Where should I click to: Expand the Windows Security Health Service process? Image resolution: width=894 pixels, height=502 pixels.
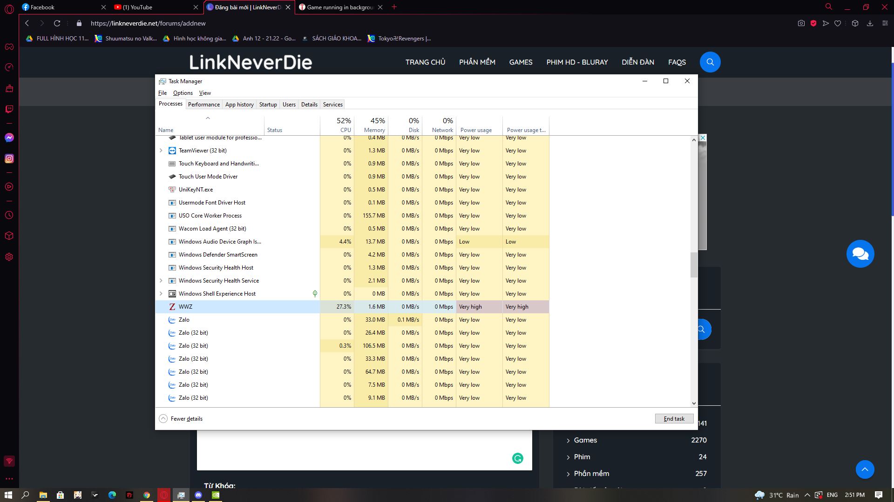[161, 281]
